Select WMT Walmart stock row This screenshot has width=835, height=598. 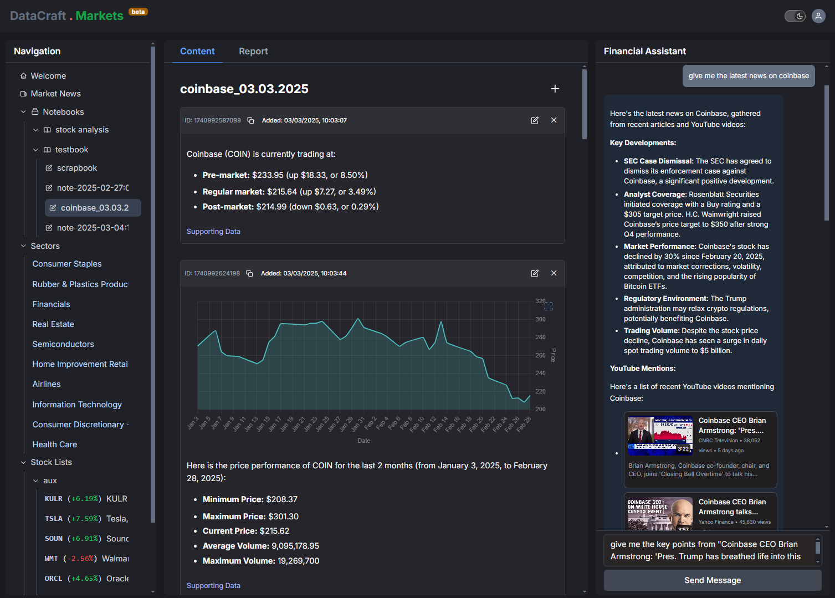coord(86,559)
